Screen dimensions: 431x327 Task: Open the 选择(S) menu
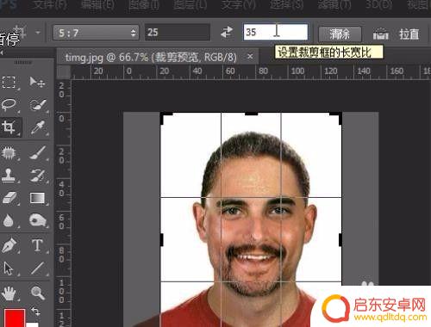click(x=286, y=5)
